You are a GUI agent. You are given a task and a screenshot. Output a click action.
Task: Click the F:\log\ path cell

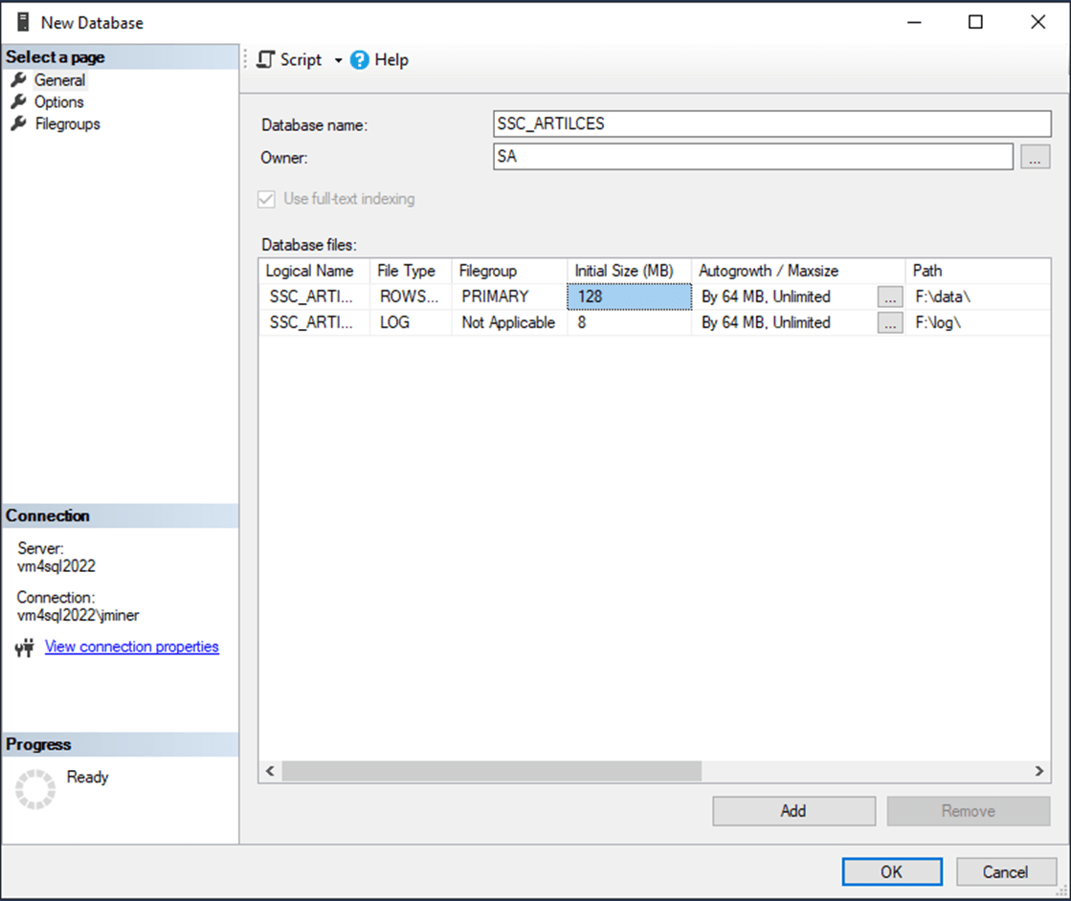pyautogui.click(x=977, y=323)
